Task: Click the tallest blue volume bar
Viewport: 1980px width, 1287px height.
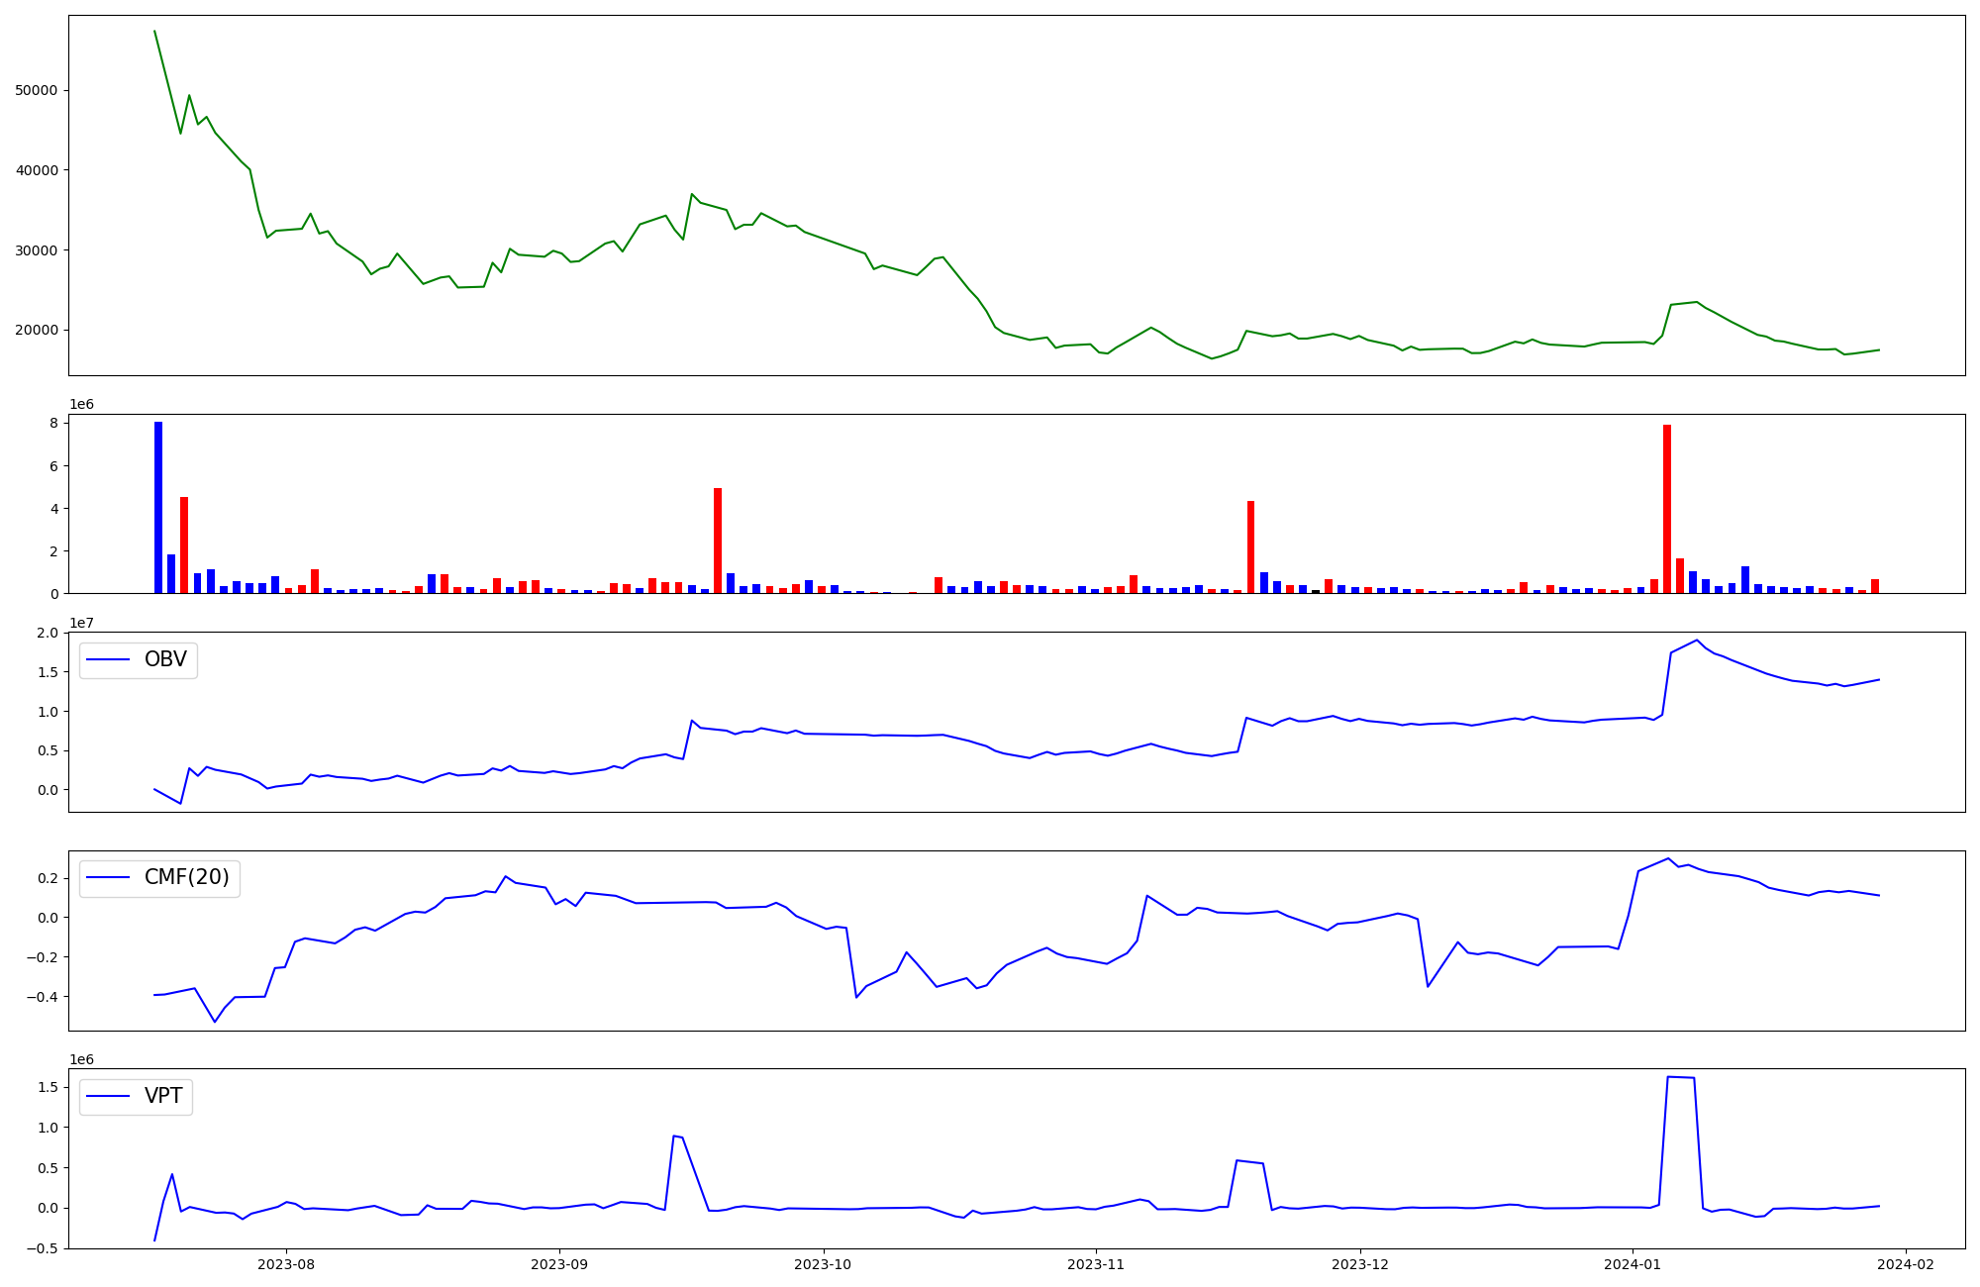Action: [158, 507]
